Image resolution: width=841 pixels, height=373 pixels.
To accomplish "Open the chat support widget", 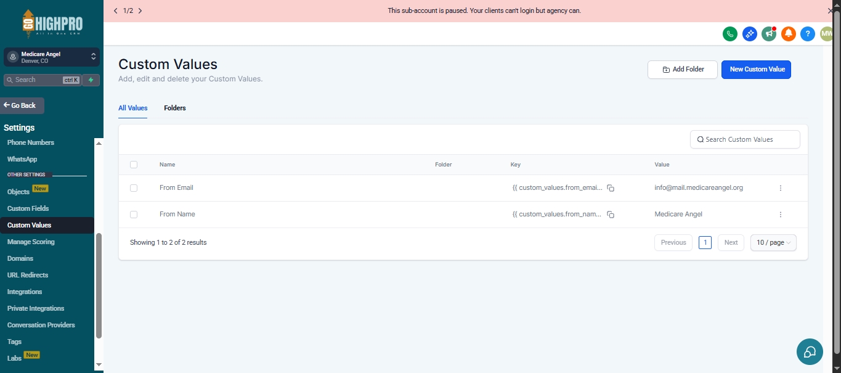I will coord(810,351).
